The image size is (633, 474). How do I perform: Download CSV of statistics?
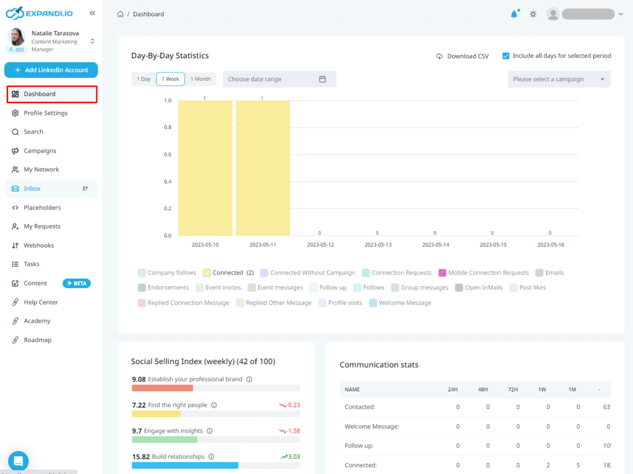click(462, 56)
